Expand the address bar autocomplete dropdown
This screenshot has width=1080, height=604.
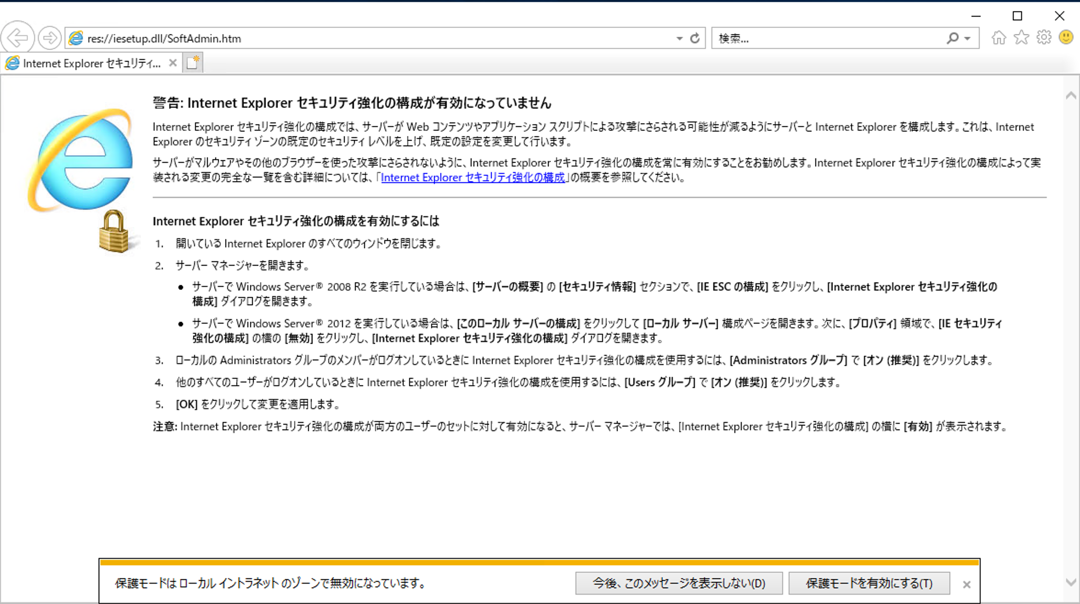click(679, 39)
